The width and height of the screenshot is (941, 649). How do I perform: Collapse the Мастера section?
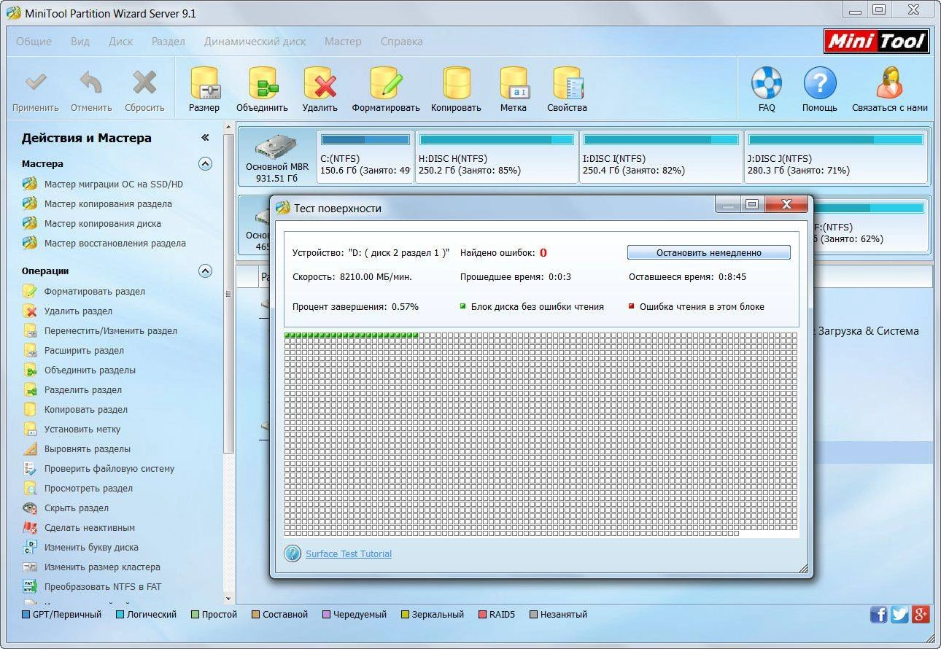pyautogui.click(x=206, y=164)
